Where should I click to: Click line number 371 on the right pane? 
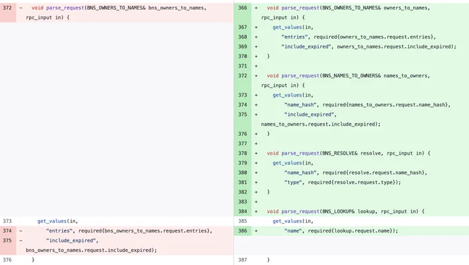pyautogui.click(x=243, y=66)
